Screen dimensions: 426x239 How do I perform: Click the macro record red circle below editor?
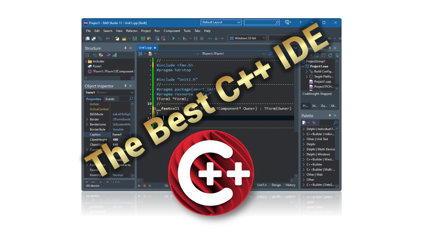tap(144, 186)
